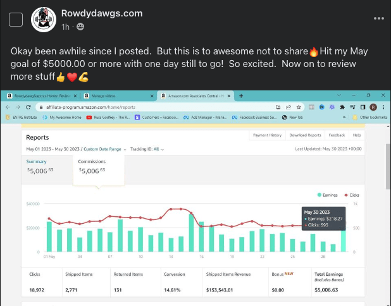The height and width of the screenshot is (306, 391).
Task: Open a new browser tab with plus
Action: [241, 96]
